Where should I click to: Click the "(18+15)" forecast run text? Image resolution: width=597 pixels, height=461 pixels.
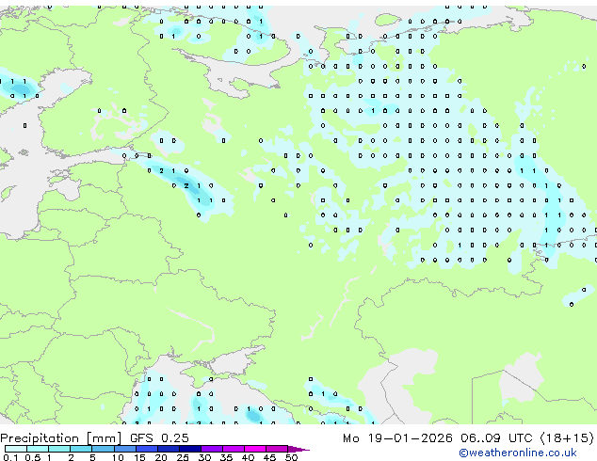point(567,438)
